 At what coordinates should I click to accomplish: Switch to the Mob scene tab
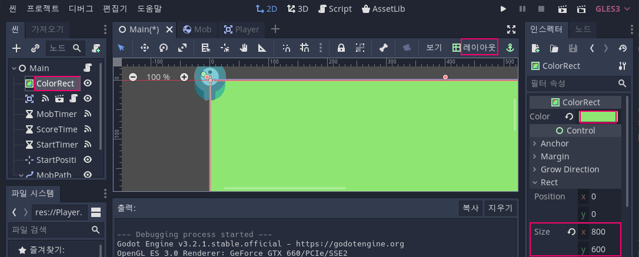pyautogui.click(x=197, y=29)
